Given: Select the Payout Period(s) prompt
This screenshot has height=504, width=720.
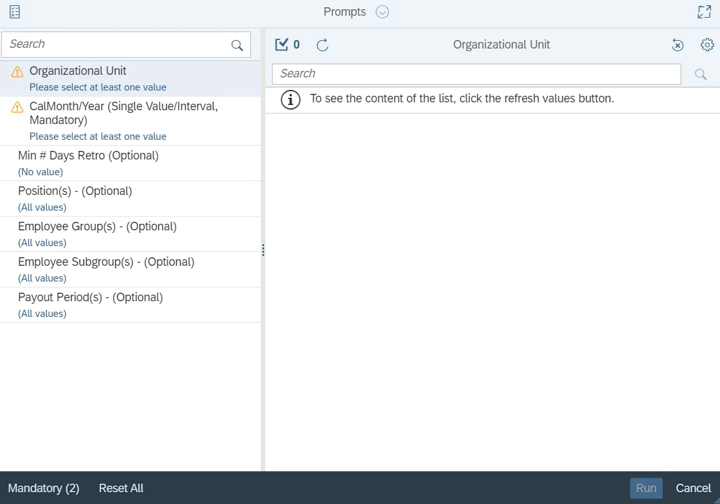Looking at the screenshot, I should coord(90,298).
